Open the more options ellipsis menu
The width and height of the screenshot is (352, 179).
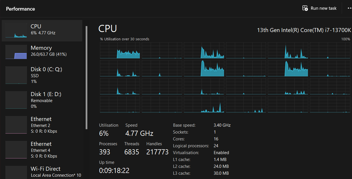[349, 8]
